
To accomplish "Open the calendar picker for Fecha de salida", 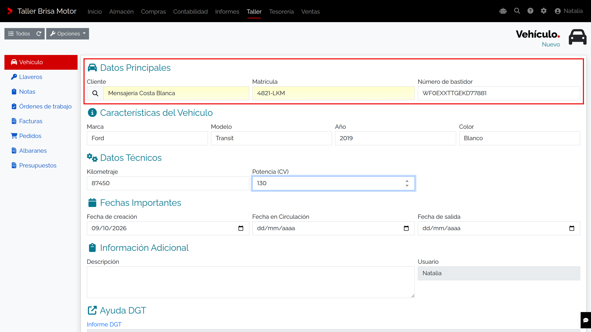I will (x=572, y=228).
